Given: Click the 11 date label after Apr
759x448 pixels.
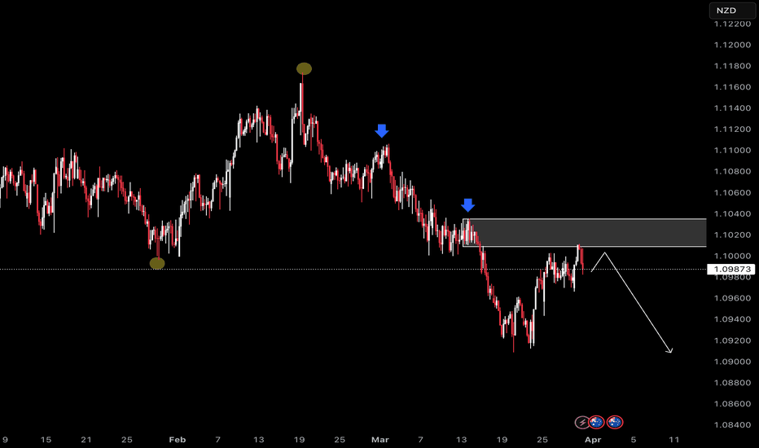Looking at the screenshot, I should (673, 440).
